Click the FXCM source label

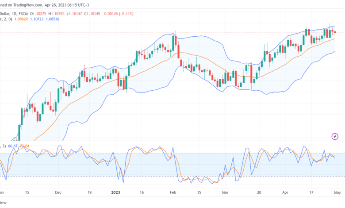[23, 14]
